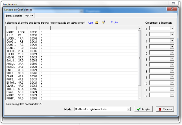The height and width of the screenshot is (125, 182).
Task: Click the Copiar link
Action: click(x=114, y=22)
